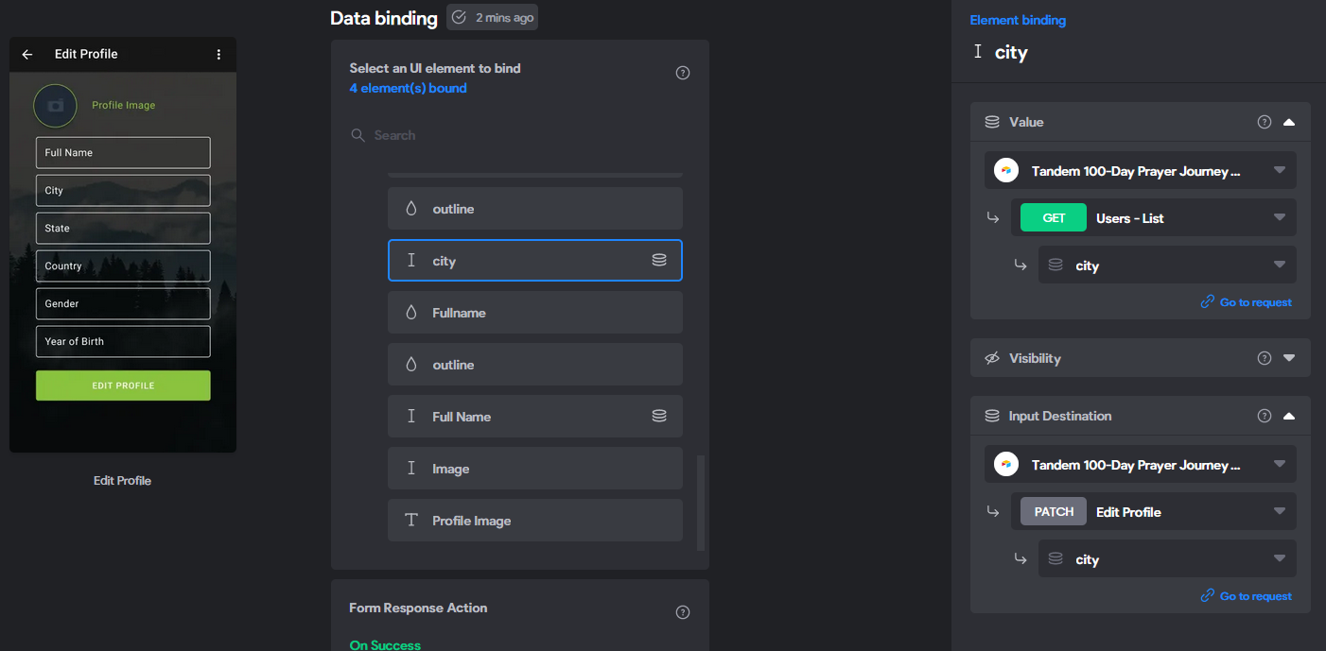Select the Profile Image element row
The image size is (1326, 651).
535,521
